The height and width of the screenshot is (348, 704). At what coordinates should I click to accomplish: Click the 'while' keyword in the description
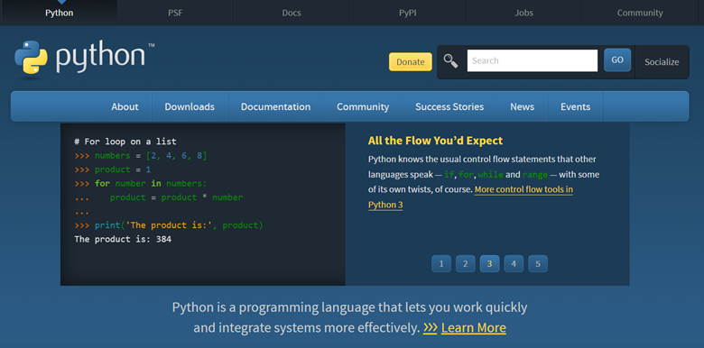point(491,174)
